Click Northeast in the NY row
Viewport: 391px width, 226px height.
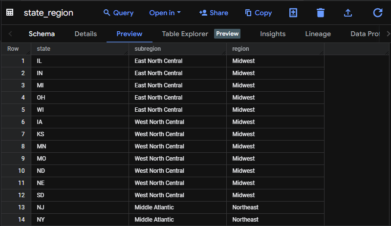coord(245,220)
